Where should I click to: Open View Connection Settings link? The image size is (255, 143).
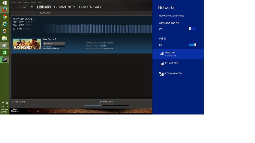point(172,16)
